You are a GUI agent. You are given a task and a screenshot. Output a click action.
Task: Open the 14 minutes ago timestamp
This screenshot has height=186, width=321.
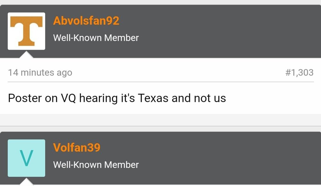coord(40,72)
